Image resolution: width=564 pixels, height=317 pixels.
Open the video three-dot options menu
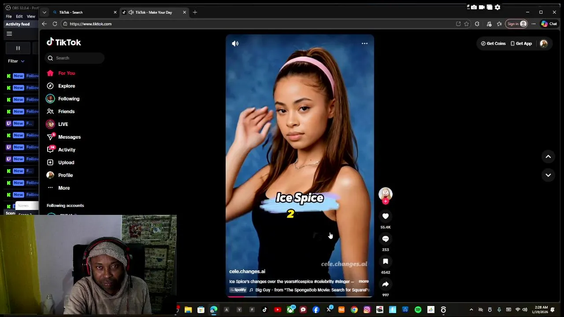[x=364, y=44]
